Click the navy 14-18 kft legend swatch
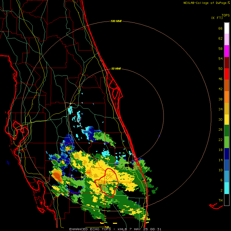231x231 pixels. click(x=227, y=154)
